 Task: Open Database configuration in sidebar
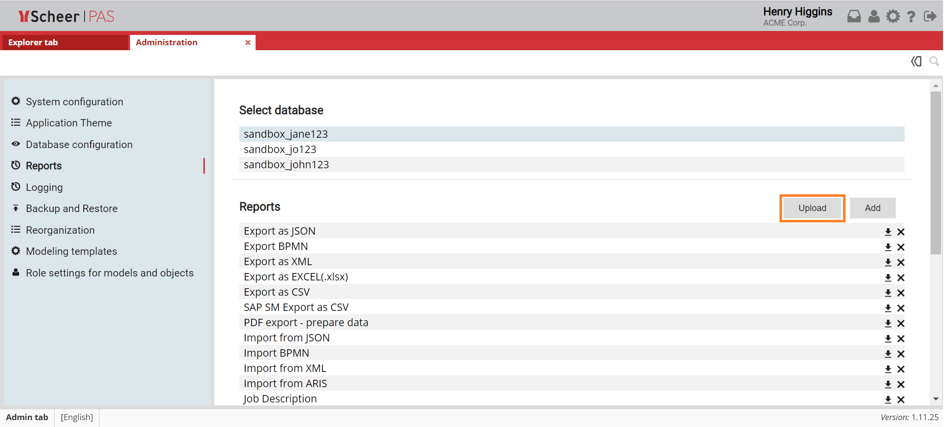79,145
